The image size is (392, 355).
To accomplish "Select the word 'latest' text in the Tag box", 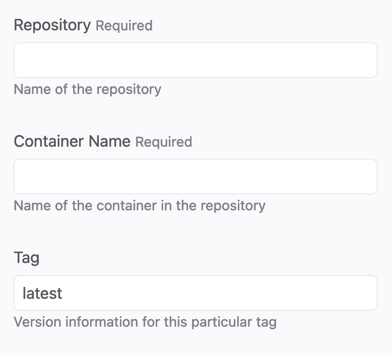I will pyautogui.click(x=42, y=293).
